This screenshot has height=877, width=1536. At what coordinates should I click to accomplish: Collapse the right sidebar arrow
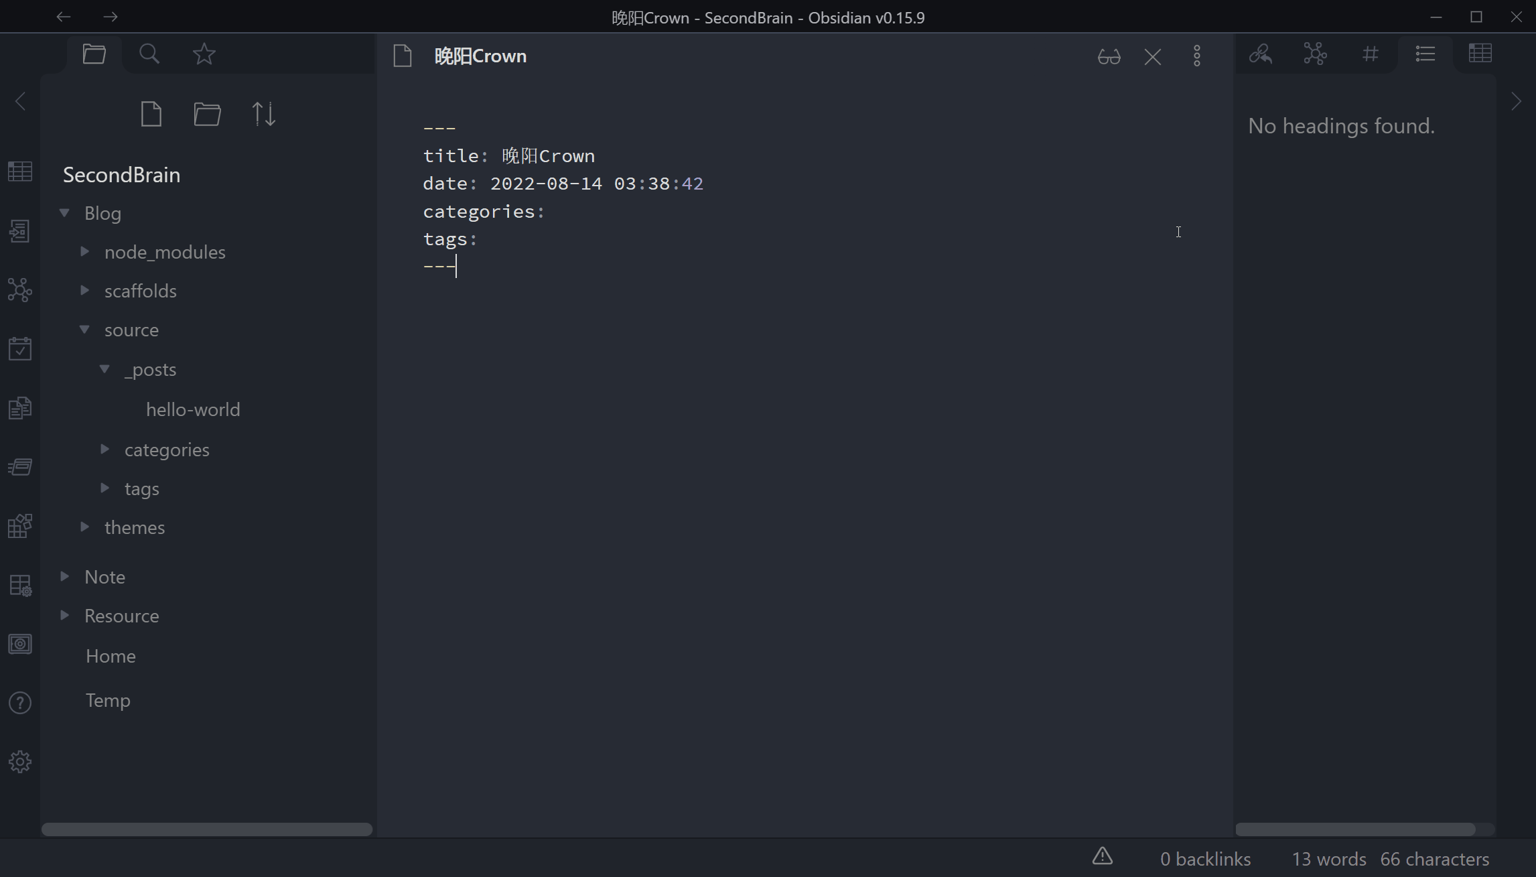1516,102
